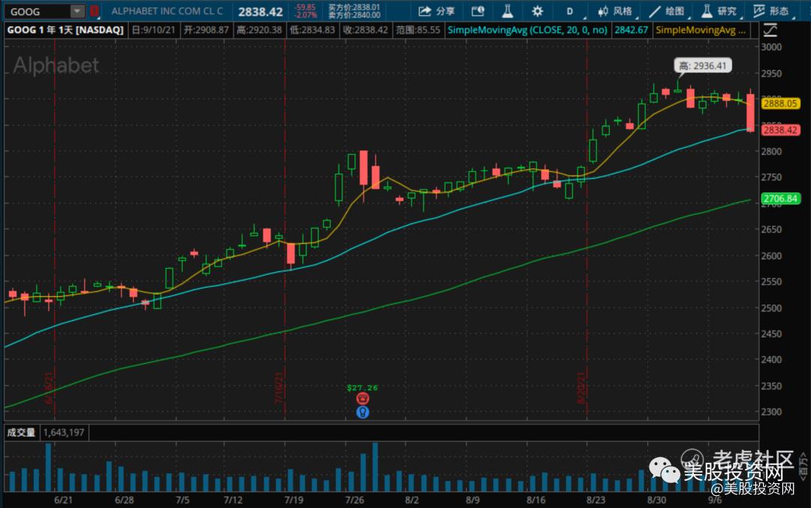The image size is (811, 508).
Task: Open the 形态 patterns menu
Action: coord(770,11)
